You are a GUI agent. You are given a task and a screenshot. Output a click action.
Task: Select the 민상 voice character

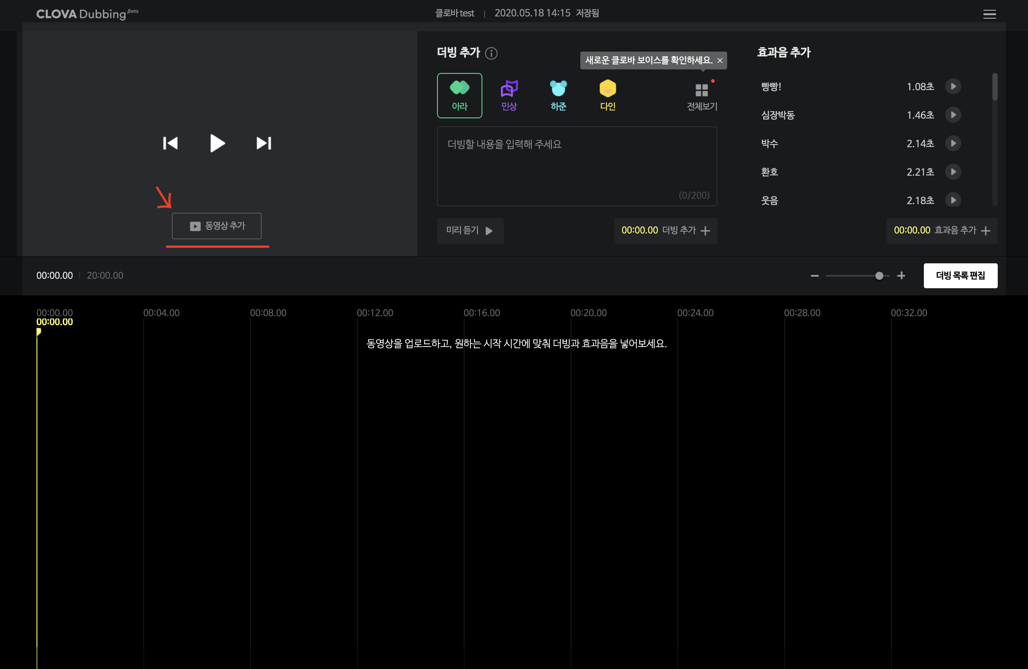[x=509, y=95]
